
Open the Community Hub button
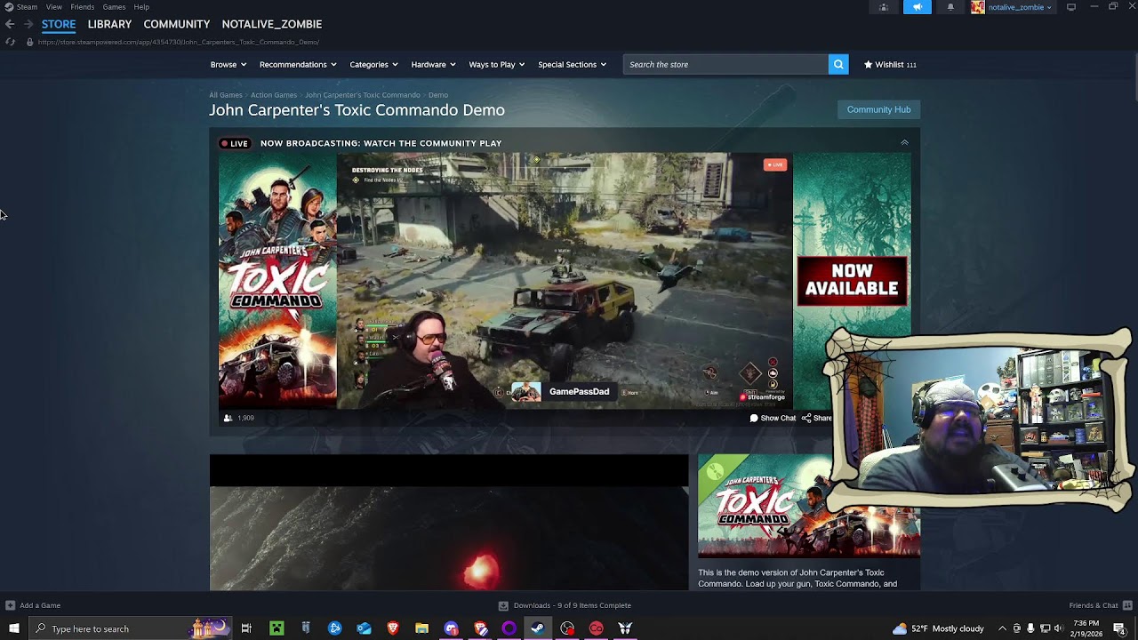tap(878, 109)
